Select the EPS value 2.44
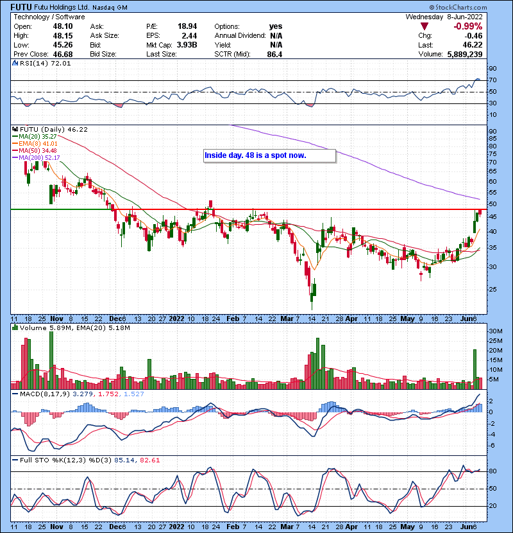 [189, 36]
